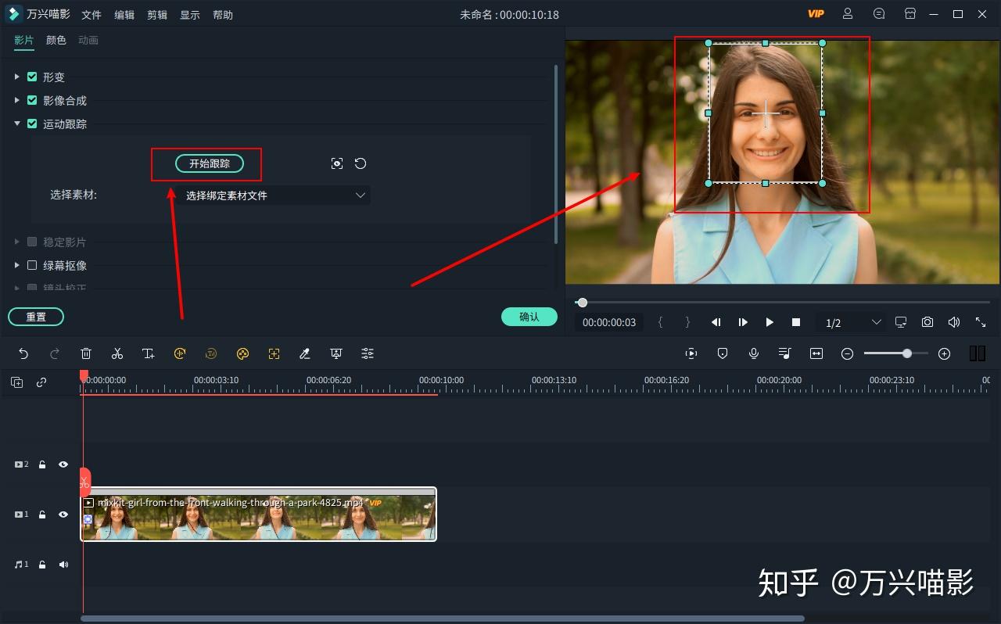
Task: Click the add track icon
Action: point(17,382)
